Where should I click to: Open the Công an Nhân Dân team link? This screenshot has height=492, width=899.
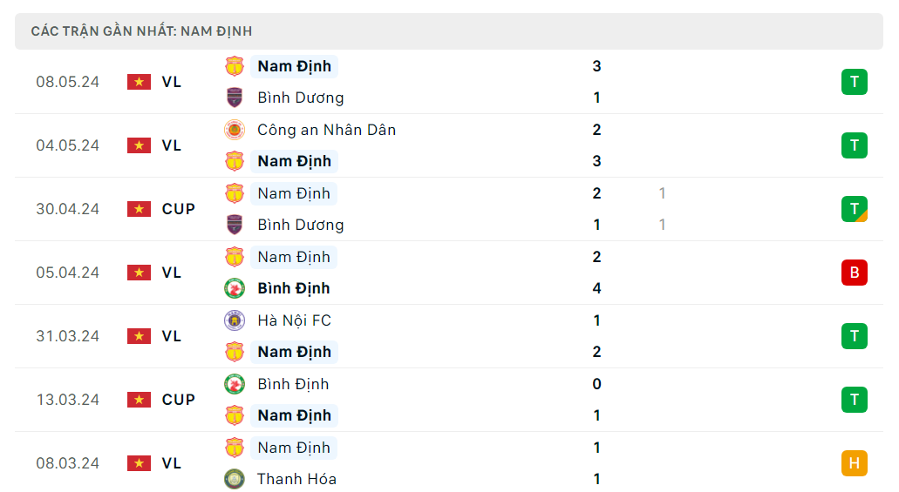326,130
